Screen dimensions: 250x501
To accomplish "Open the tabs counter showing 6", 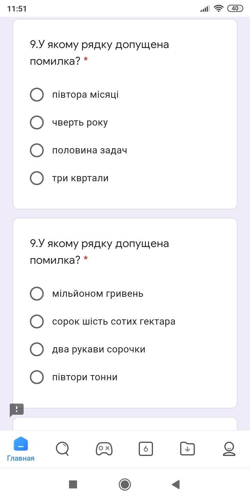I will pyautogui.click(x=146, y=449).
